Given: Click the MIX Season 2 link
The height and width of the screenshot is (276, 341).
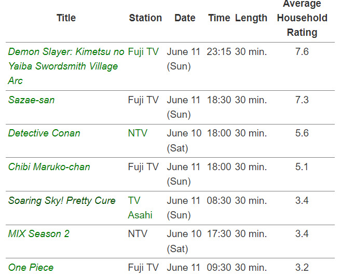Looking at the screenshot, I should [x=38, y=233].
